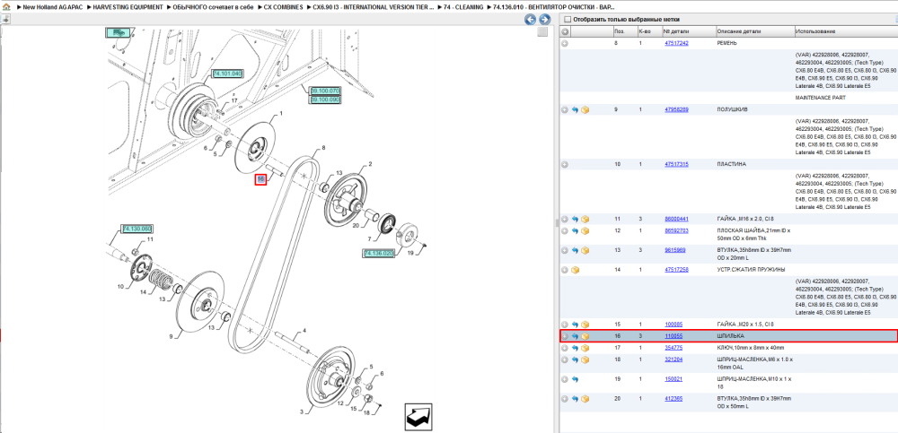898x433 pixels.
Task: Add position 10 ПЛАСТИНА with plus icon
Action: (x=565, y=164)
